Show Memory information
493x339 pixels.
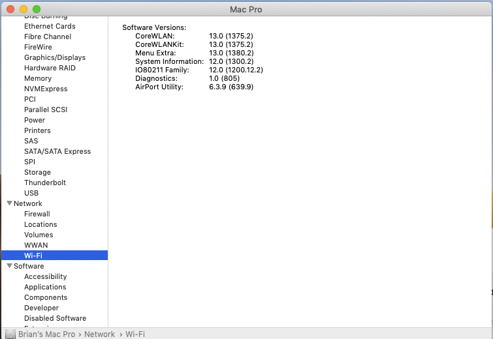click(38, 78)
